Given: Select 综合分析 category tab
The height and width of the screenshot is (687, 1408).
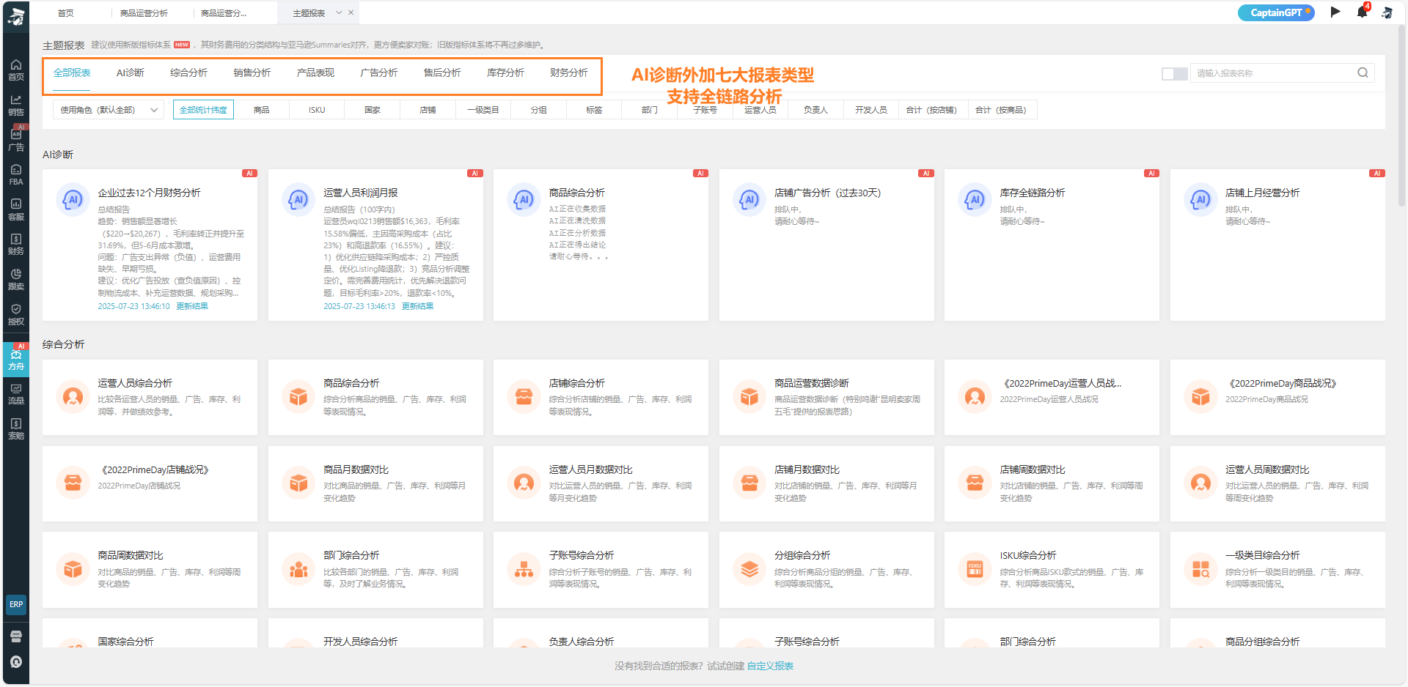Looking at the screenshot, I should coord(188,73).
